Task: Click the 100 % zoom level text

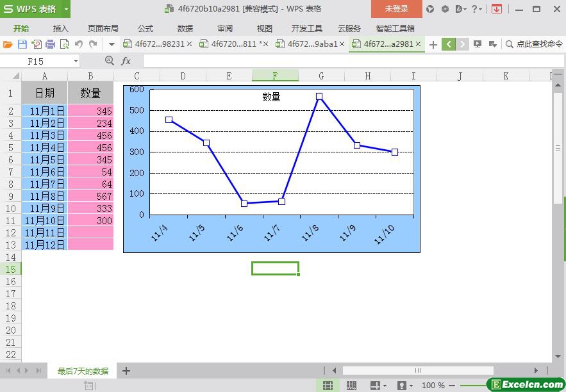Action: [x=433, y=386]
